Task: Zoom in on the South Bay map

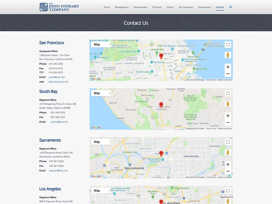Action: [x=228, y=116]
